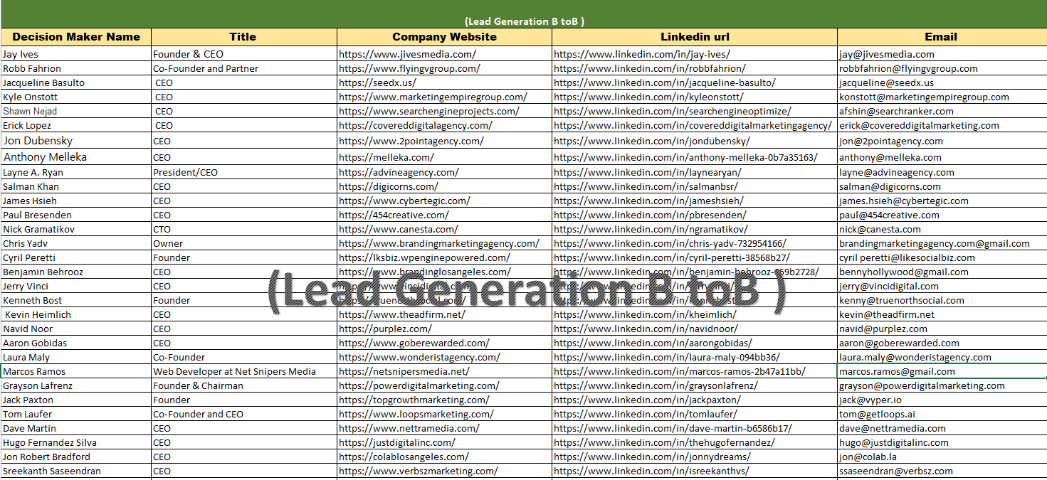This screenshot has width=1047, height=480.
Task: Select the jay@jivesmedia.com email cell
Action: (x=942, y=54)
